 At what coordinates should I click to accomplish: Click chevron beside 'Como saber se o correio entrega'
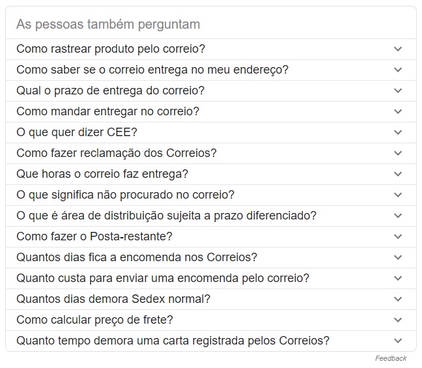(398, 70)
